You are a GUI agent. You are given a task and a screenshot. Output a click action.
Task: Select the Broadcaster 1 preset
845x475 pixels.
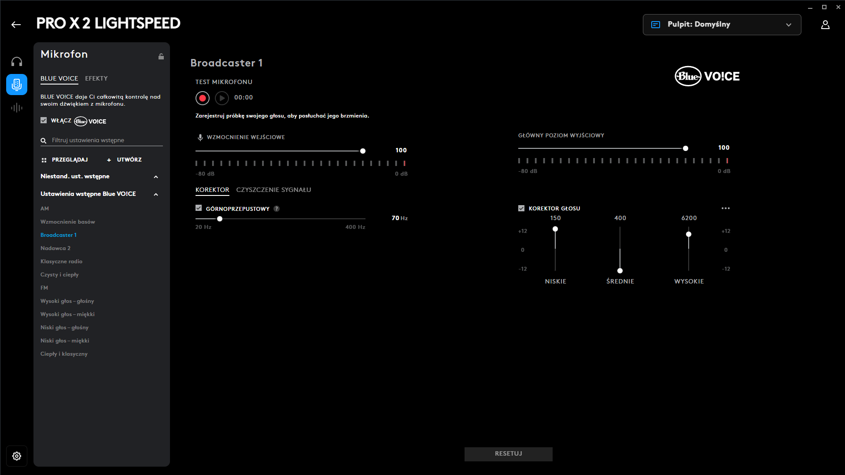(x=59, y=235)
